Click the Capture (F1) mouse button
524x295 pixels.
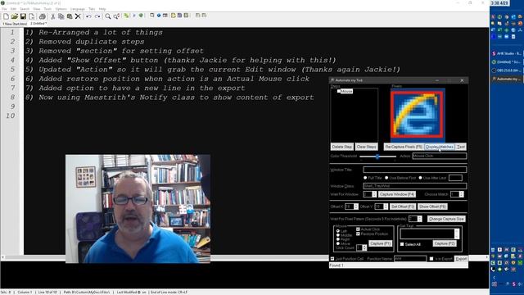[380, 243]
